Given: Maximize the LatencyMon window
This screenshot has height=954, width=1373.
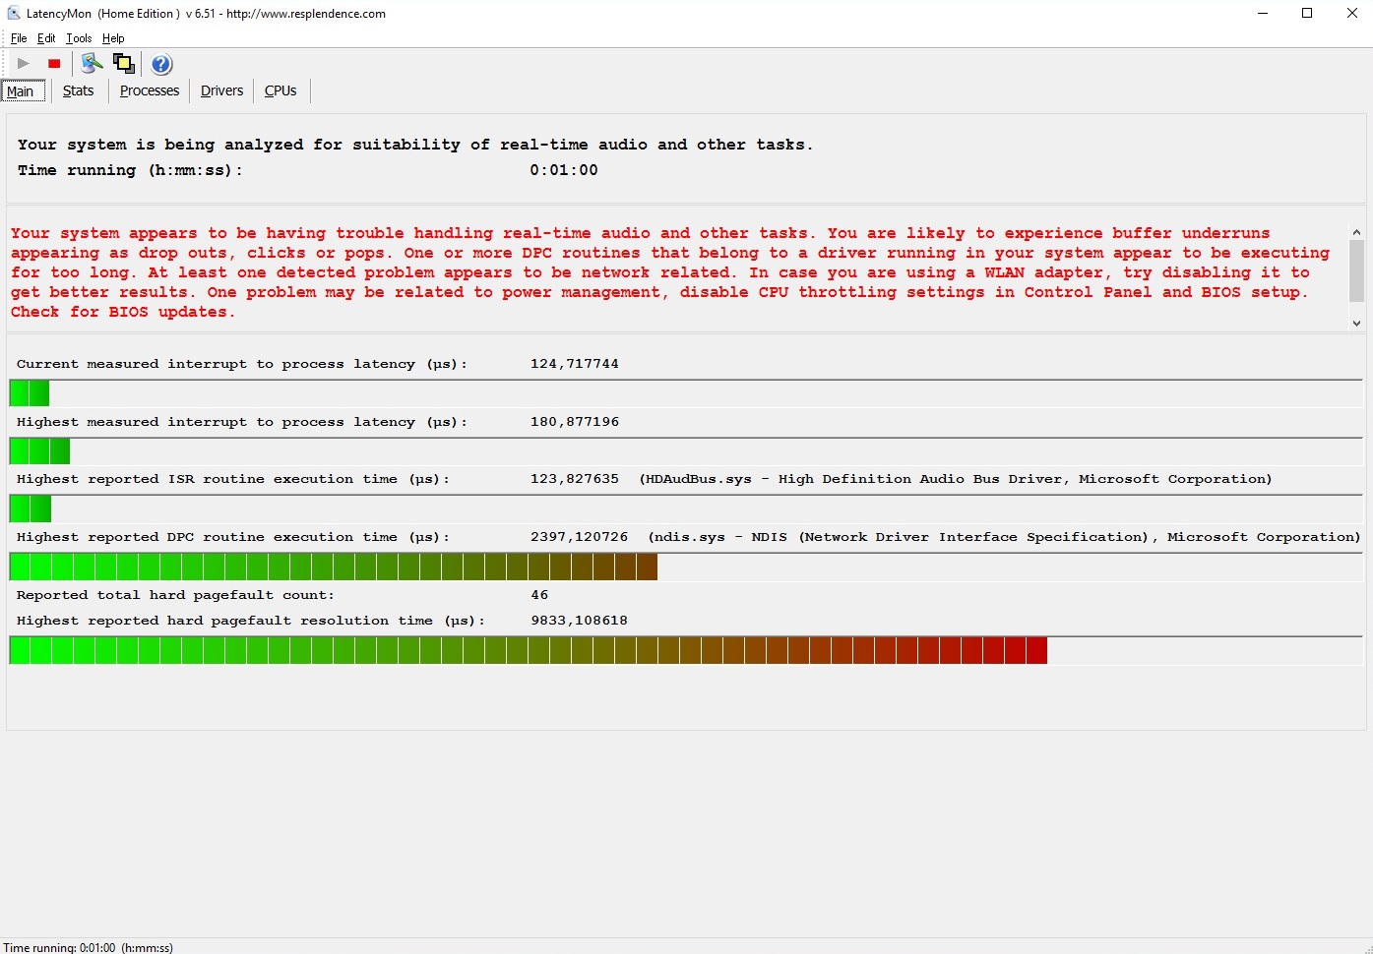Looking at the screenshot, I should click(x=1307, y=14).
